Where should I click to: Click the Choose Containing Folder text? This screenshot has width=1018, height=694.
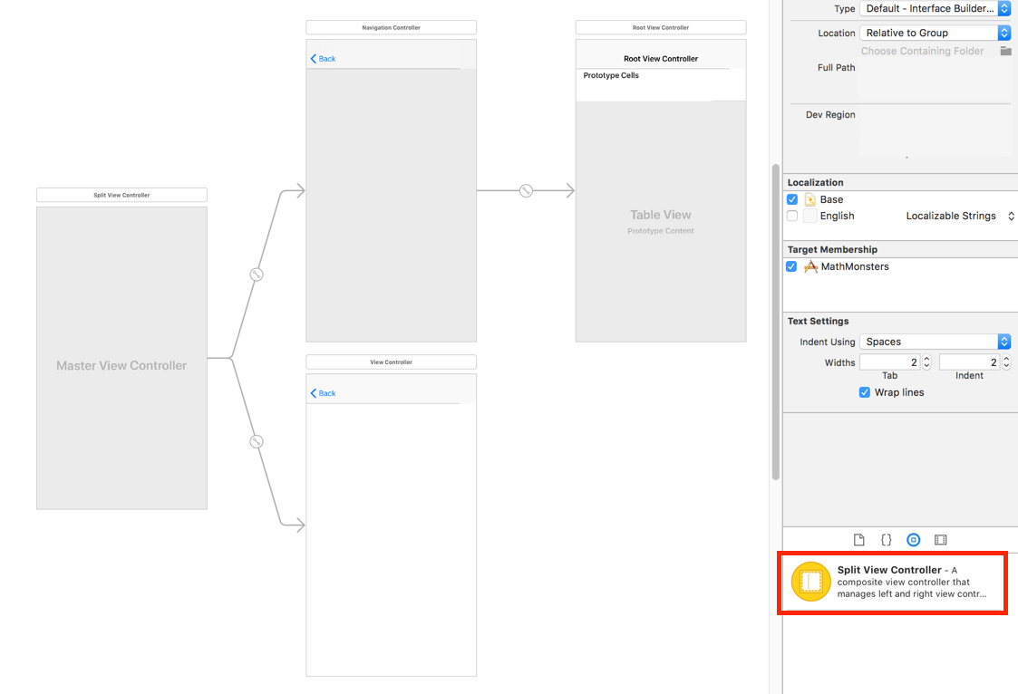pos(922,51)
